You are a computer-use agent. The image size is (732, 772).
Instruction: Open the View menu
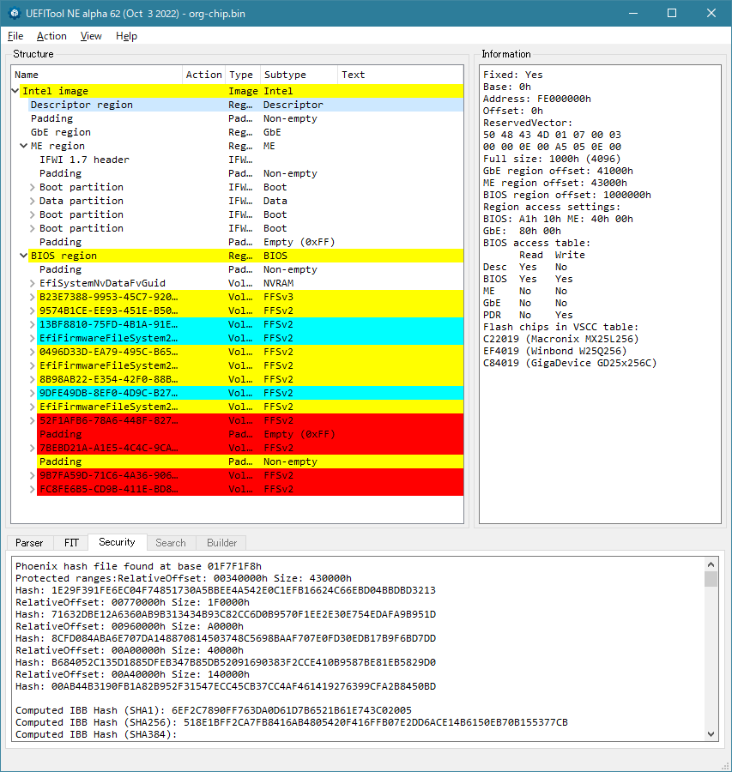(x=91, y=36)
